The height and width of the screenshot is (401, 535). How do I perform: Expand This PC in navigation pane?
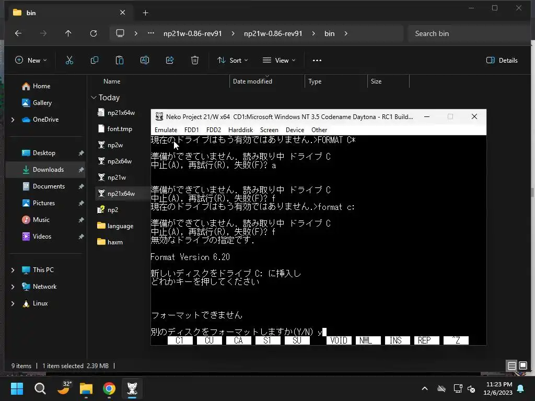13,270
